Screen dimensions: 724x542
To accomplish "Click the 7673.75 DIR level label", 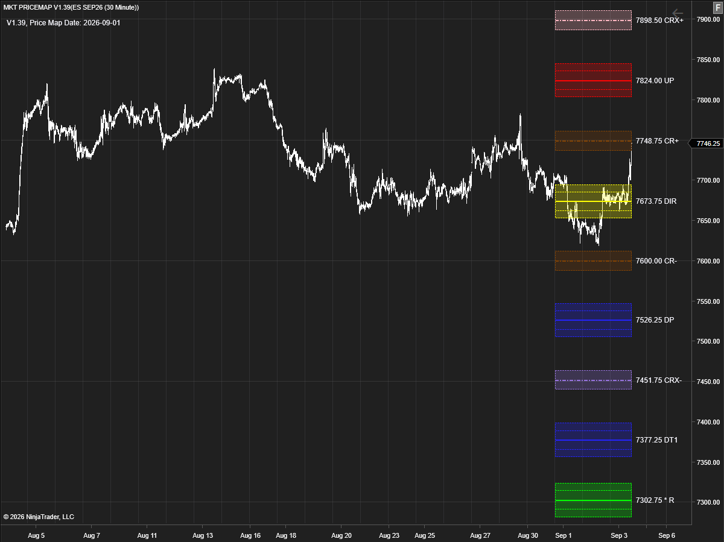I will 656,201.
